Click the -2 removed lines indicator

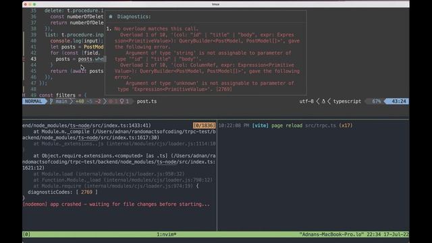click(x=98, y=101)
